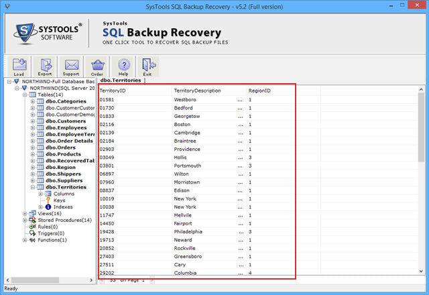Launch the Export tool
The image size is (429, 295).
pyautogui.click(x=45, y=67)
